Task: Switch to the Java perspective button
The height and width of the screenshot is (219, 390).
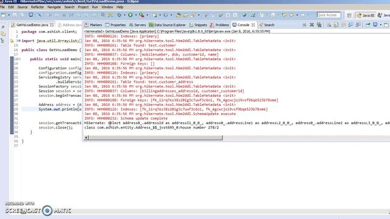Action: click(383, 15)
